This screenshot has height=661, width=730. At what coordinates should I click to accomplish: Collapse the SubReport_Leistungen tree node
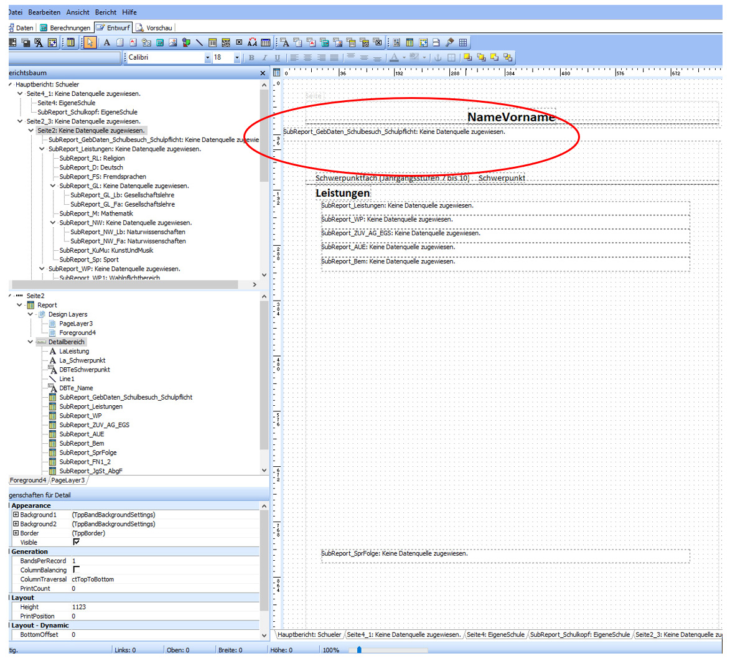[x=42, y=149]
